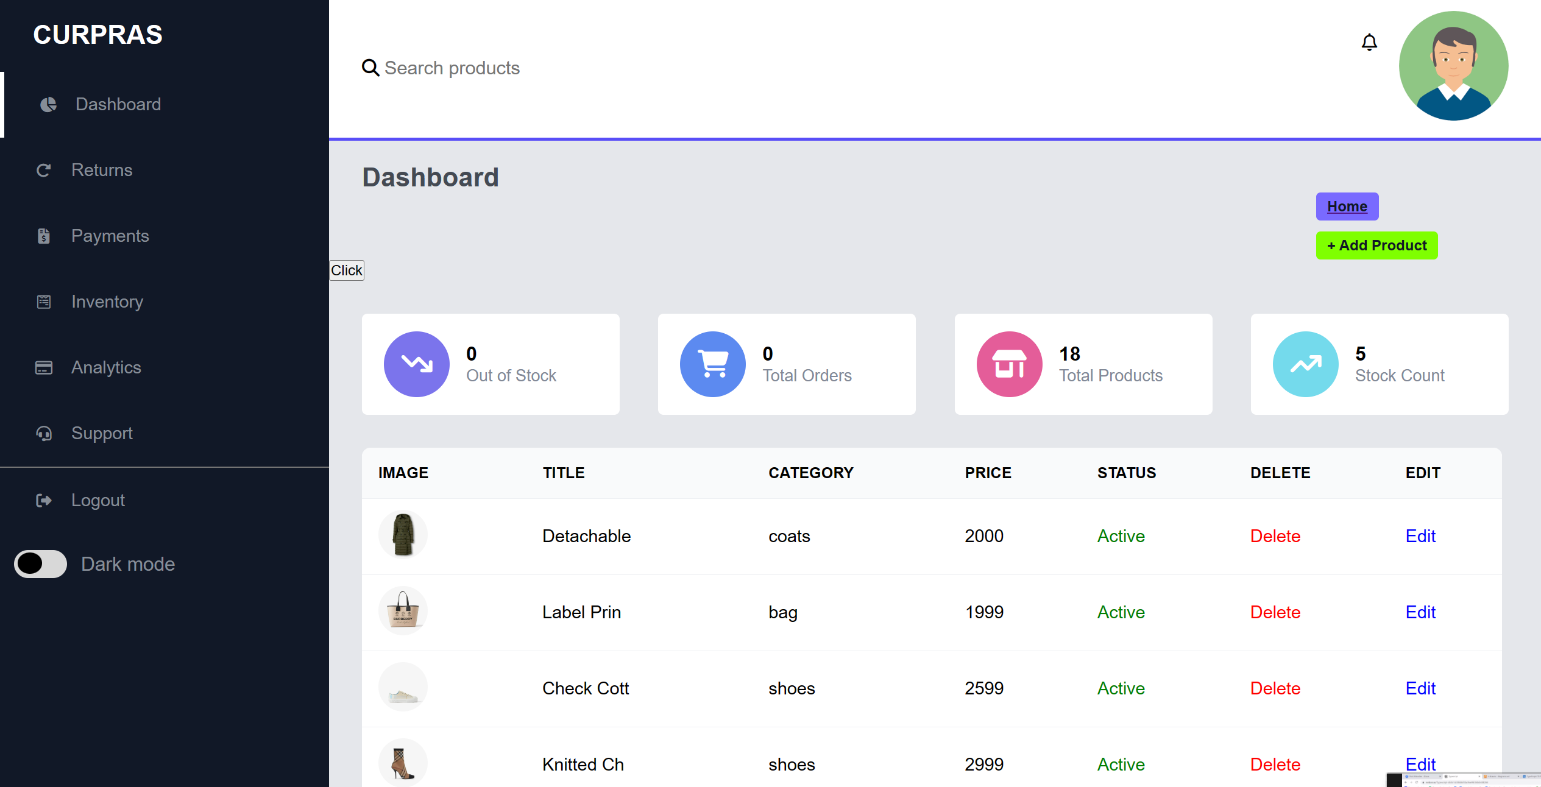Click the Total Orders cart icon
The width and height of the screenshot is (1541, 787).
(712, 364)
